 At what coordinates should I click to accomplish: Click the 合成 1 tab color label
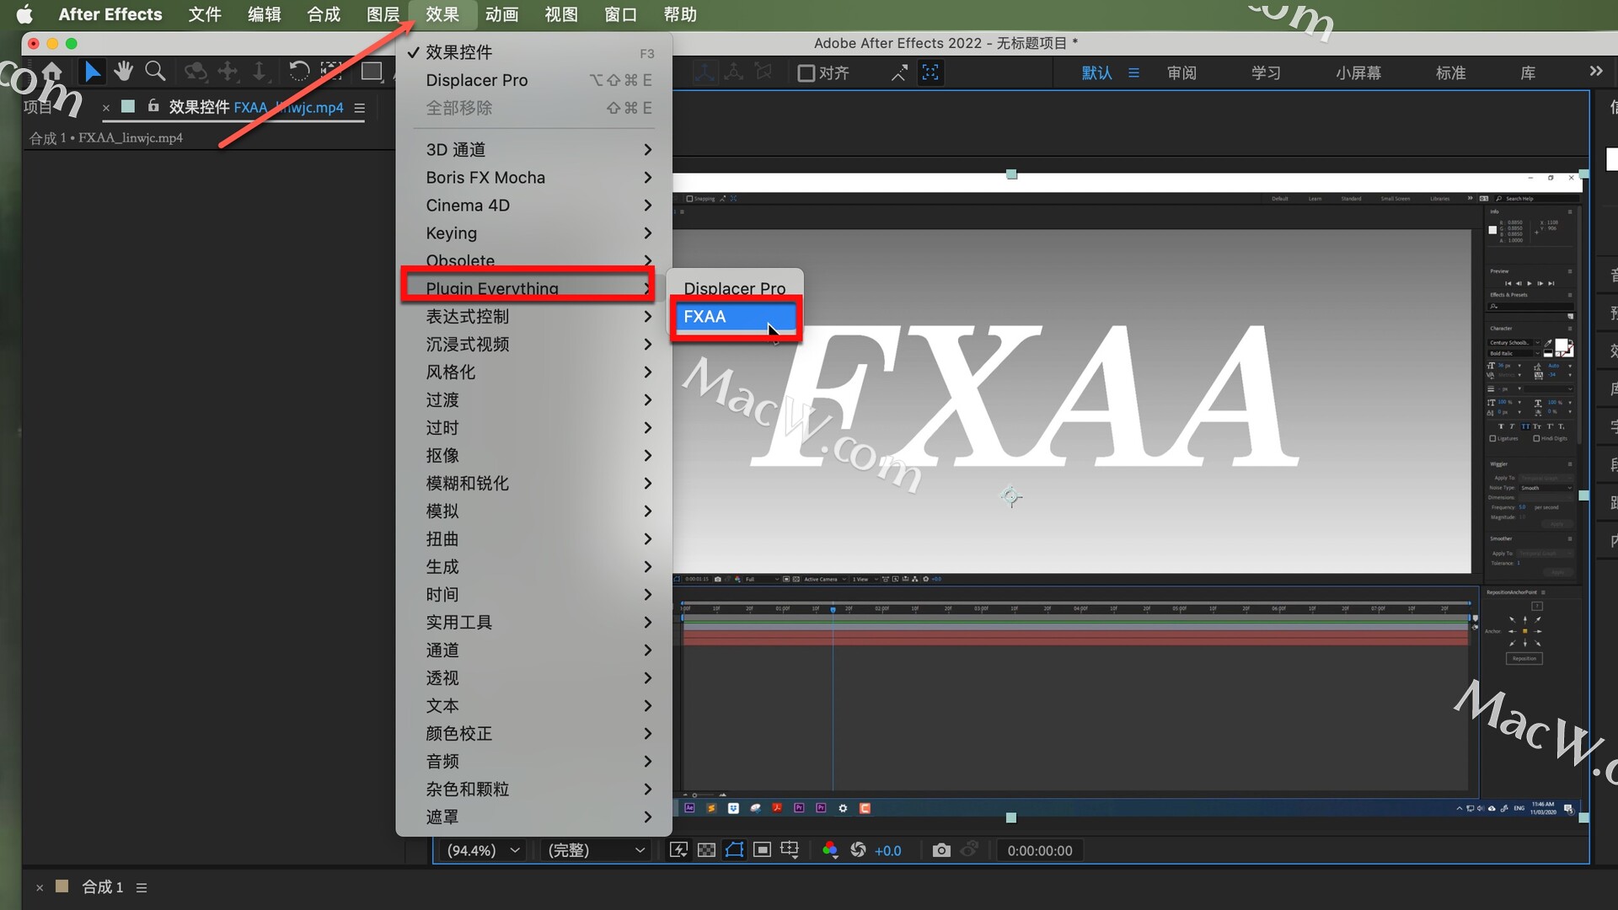tap(62, 886)
